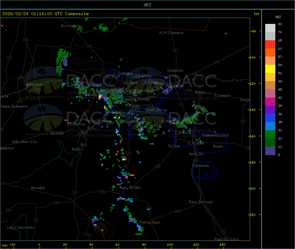Click the Atuel_Norte place label
This screenshot has height=249, width=295.
156,110
